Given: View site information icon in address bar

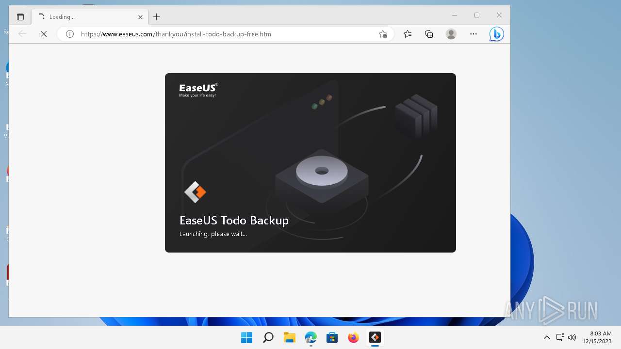Looking at the screenshot, I should point(70,34).
